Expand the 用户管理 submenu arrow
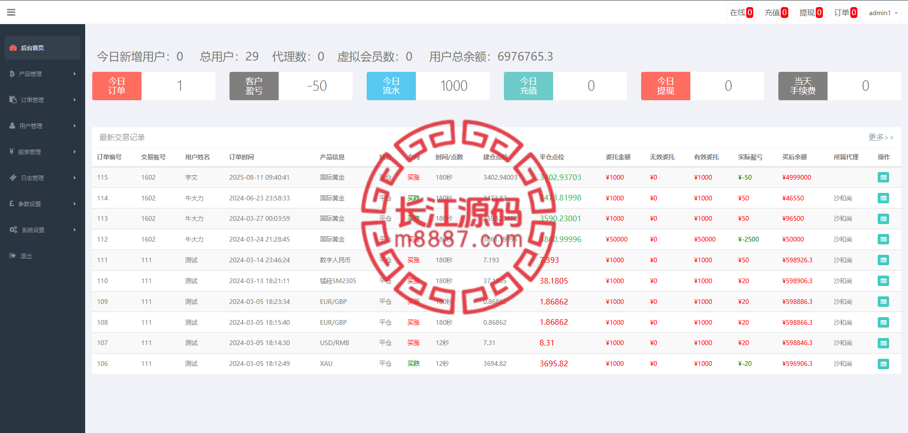Viewport: 908px width, 433px height. click(x=75, y=126)
